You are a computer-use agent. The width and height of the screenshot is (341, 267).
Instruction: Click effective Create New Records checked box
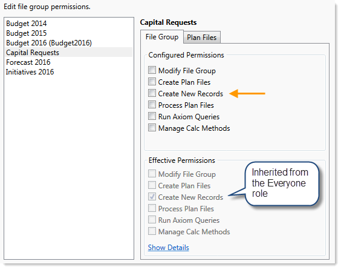[x=152, y=197]
